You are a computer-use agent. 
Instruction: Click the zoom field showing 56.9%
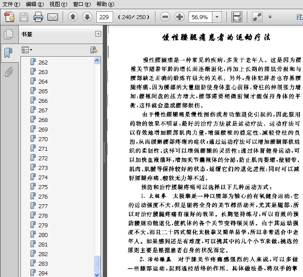200,17
